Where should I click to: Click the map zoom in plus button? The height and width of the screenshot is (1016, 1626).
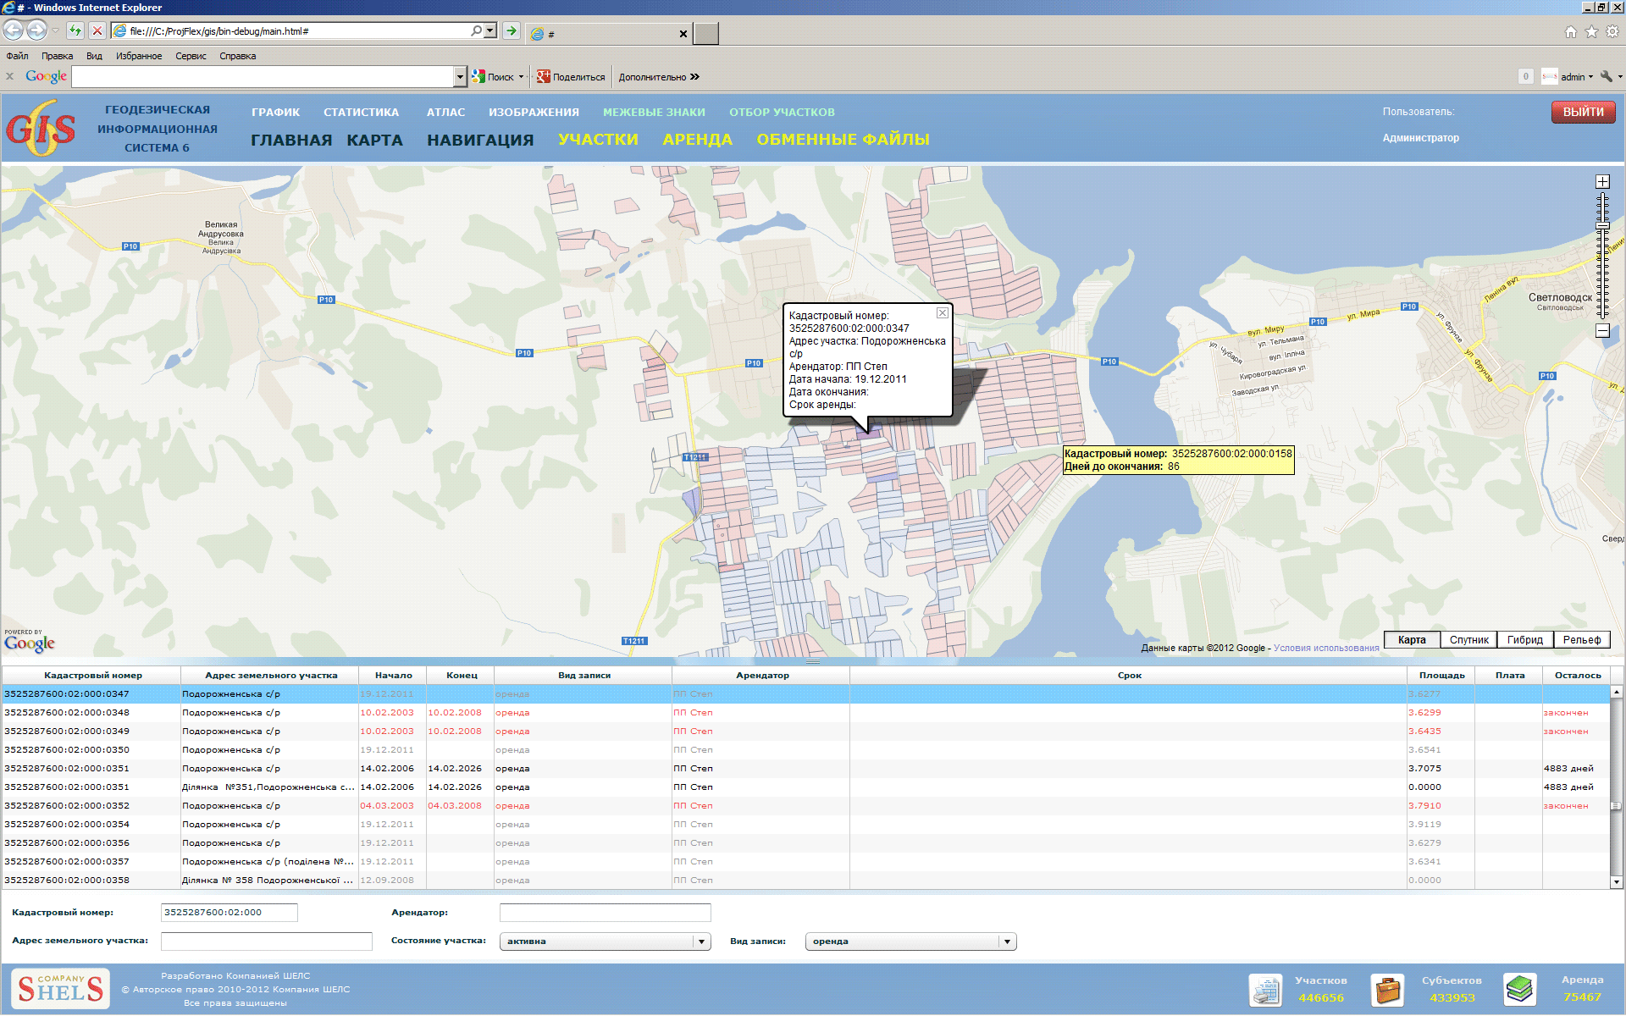click(1602, 182)
